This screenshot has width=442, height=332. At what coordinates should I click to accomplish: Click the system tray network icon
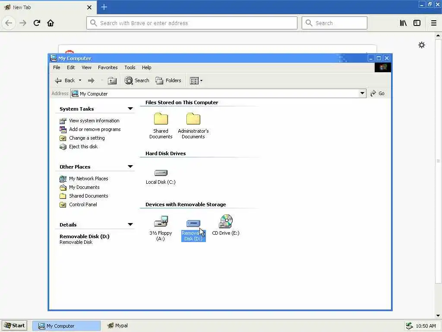[409, 326]
